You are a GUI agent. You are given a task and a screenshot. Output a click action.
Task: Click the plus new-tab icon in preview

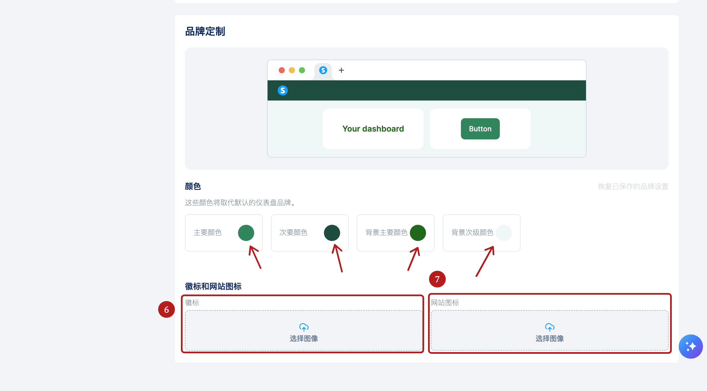[341, 70]
